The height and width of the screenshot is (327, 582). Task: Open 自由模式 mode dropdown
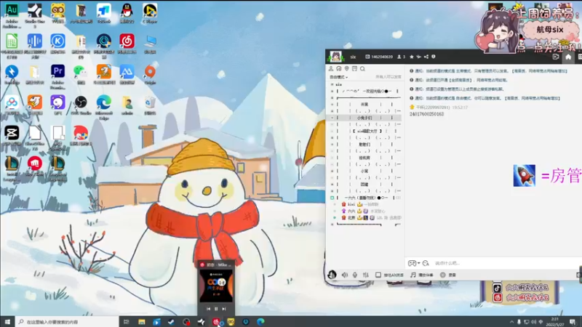coord(338,77)
